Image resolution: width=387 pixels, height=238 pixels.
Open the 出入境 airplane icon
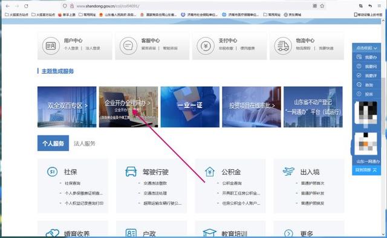288,172
